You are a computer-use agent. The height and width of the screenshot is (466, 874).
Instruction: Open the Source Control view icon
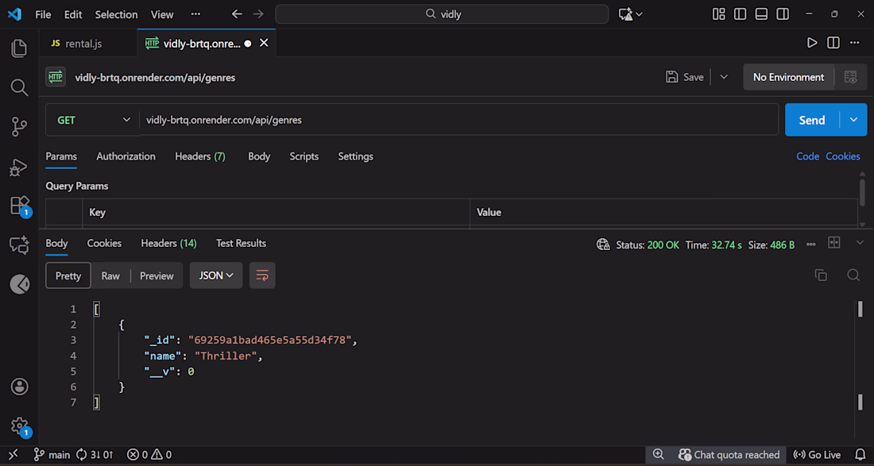click(x=19, y=127)
